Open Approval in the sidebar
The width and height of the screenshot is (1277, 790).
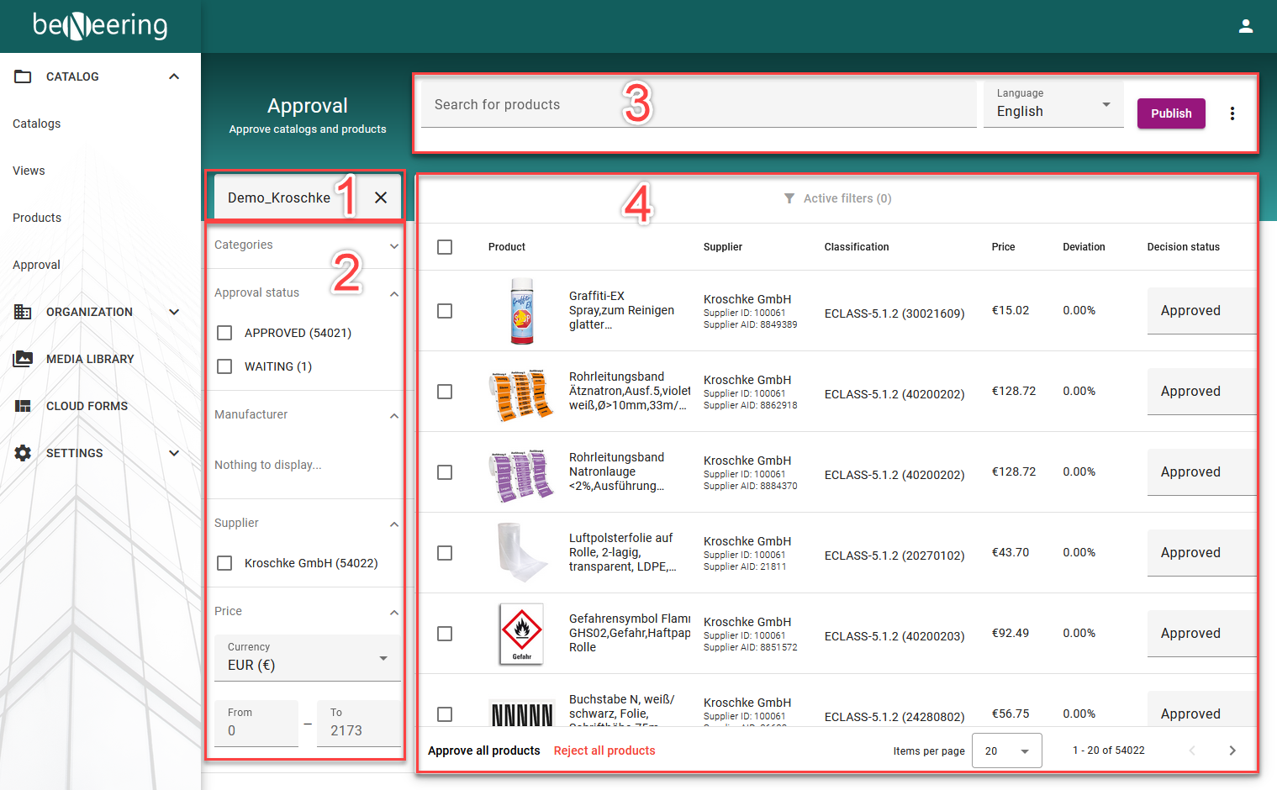point(36,265)
